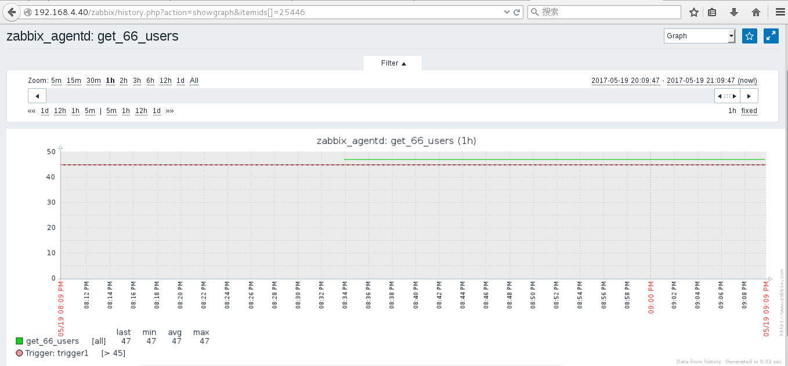
Task: Set zoom to 2h
Action: pos(124,81)
